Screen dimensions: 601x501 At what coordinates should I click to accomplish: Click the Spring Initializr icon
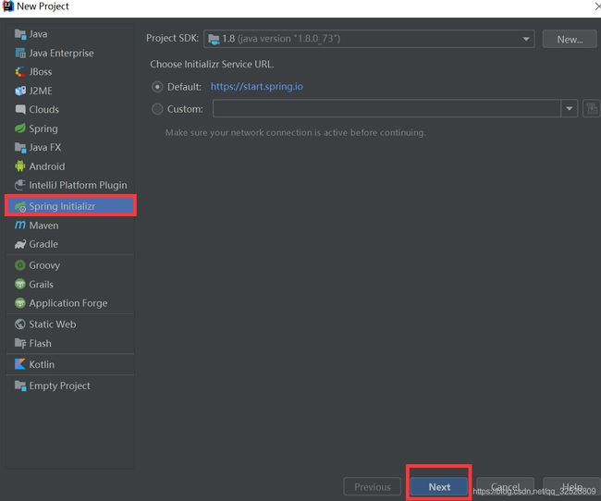pyautogui.click(x=20, y=207)
